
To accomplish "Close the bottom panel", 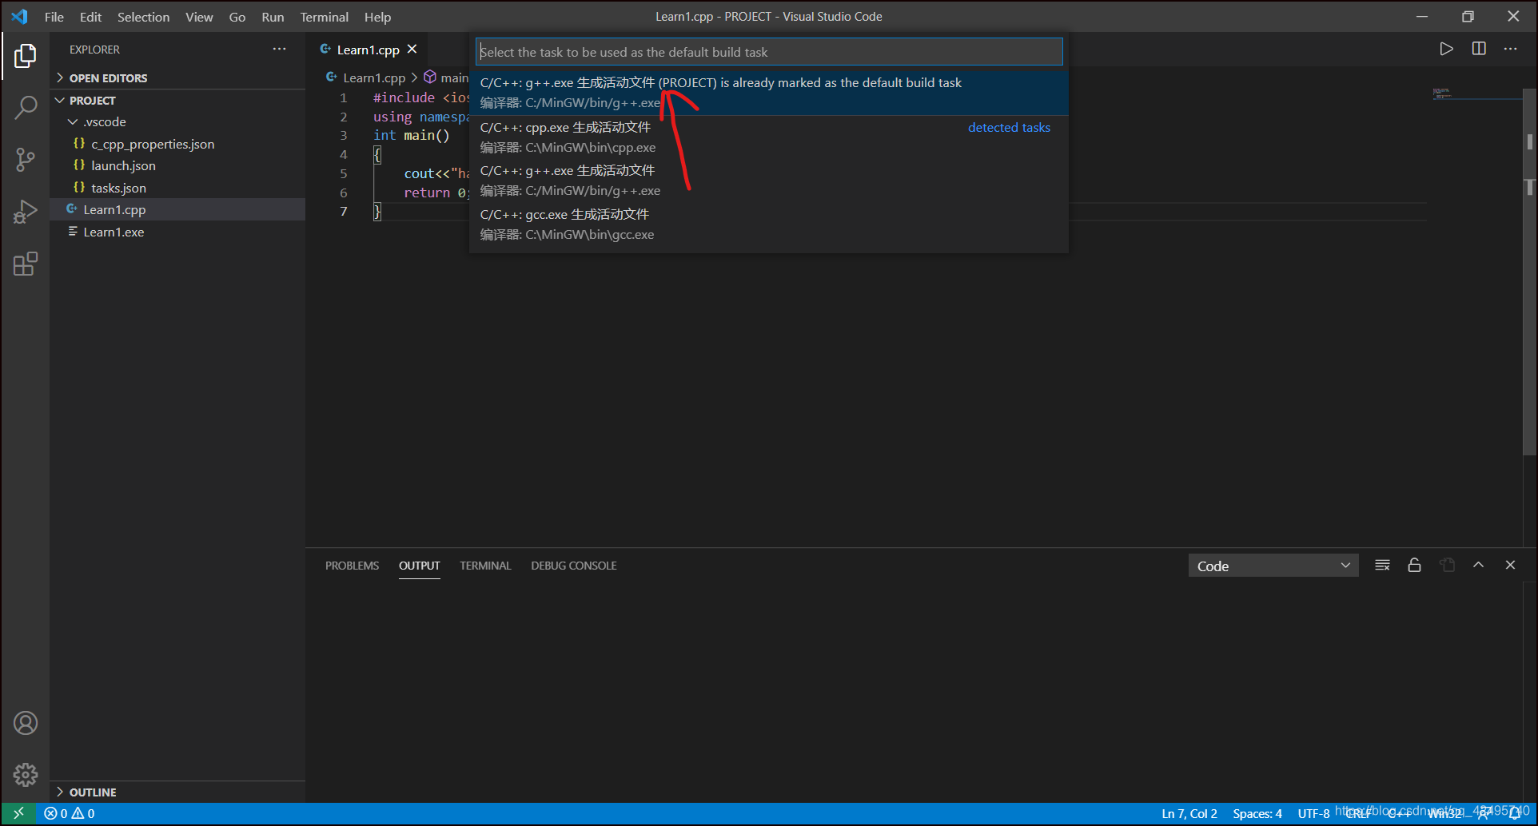I will (1510, 565).
